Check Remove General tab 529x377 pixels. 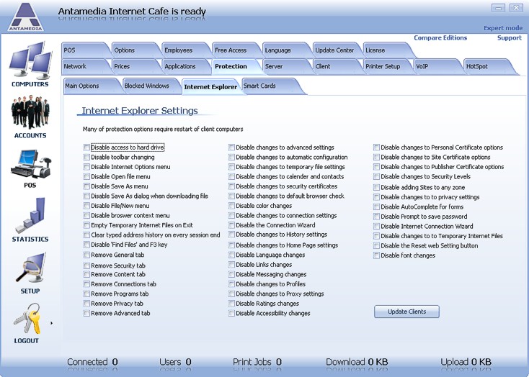(x=86, y=255)
